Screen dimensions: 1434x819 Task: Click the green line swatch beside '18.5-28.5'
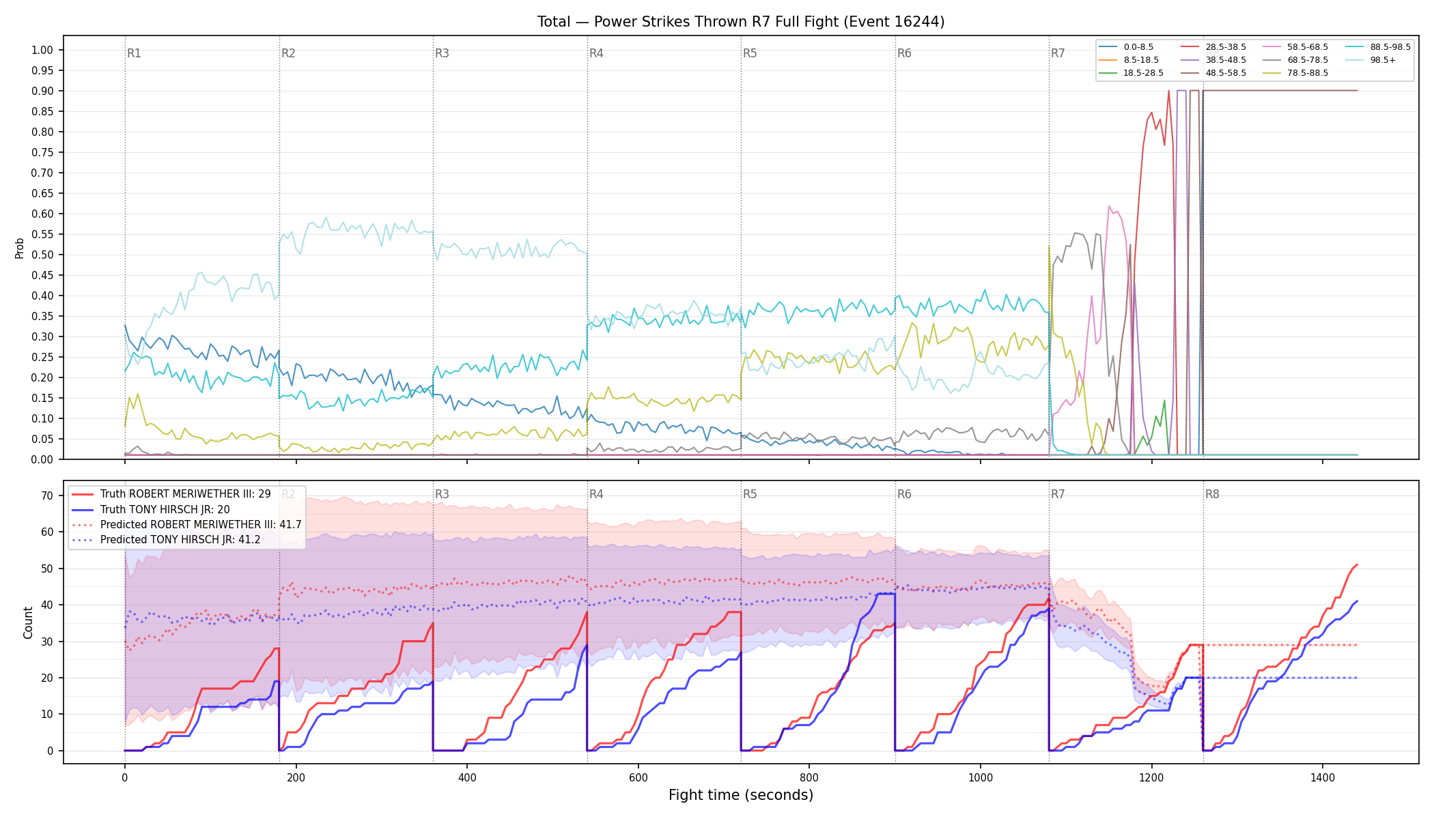pos(1108,73)
